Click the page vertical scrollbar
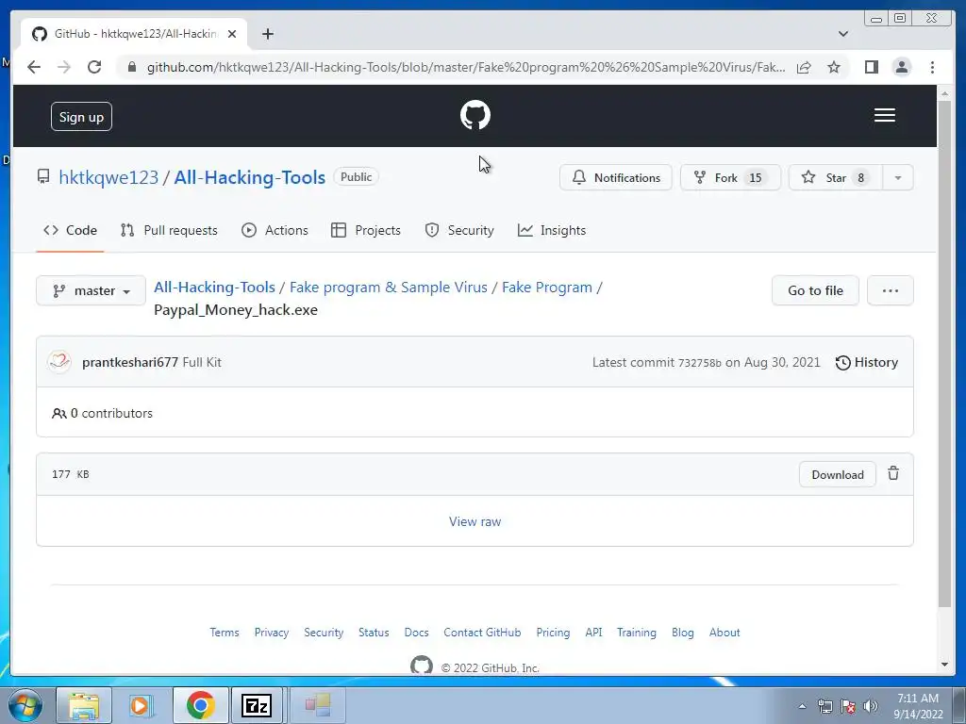Screen dimensions: 966x724 [944, 354]
